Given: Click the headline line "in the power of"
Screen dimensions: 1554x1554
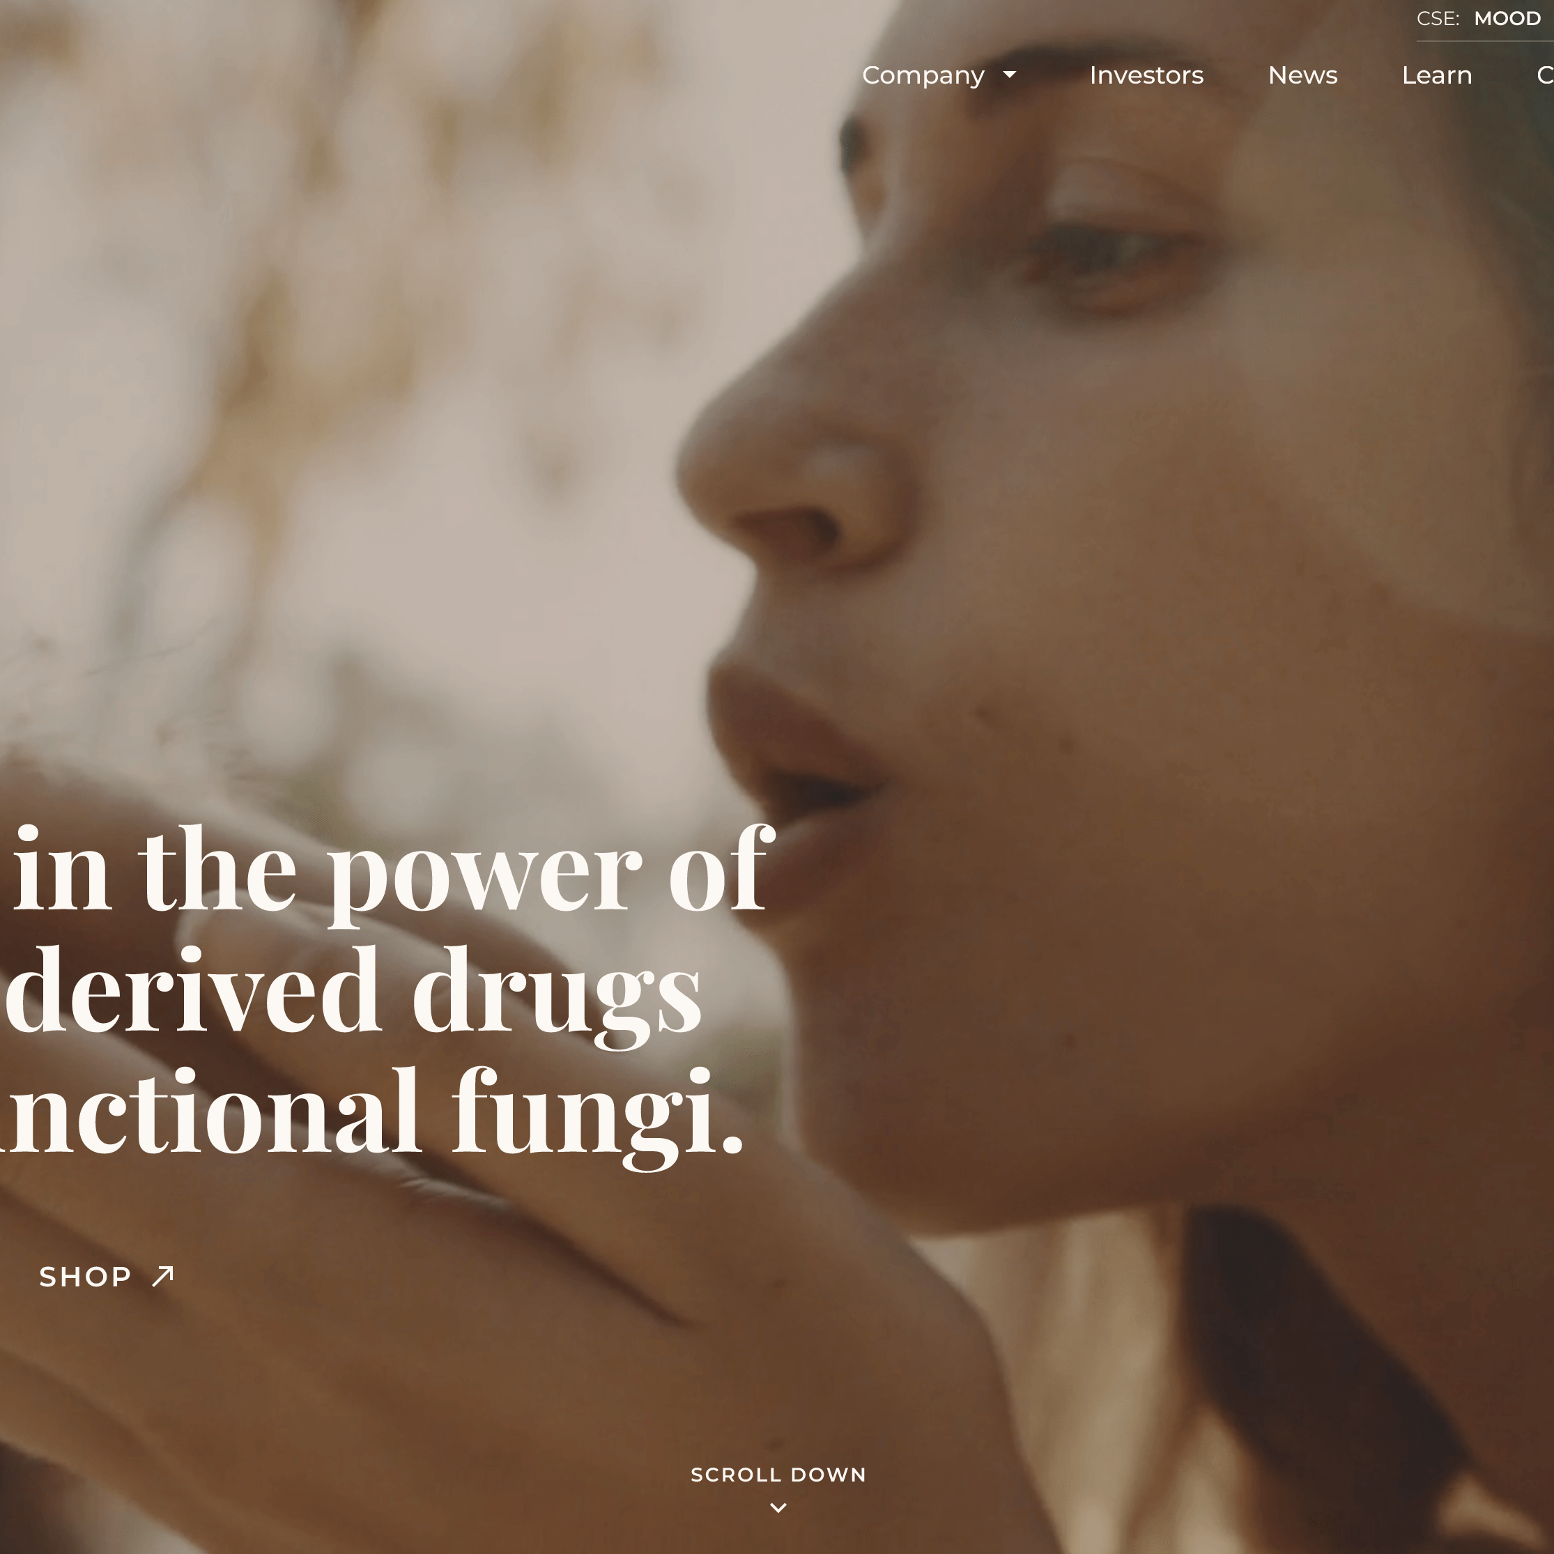Looking at the screenshot, I should click(392, 870).
